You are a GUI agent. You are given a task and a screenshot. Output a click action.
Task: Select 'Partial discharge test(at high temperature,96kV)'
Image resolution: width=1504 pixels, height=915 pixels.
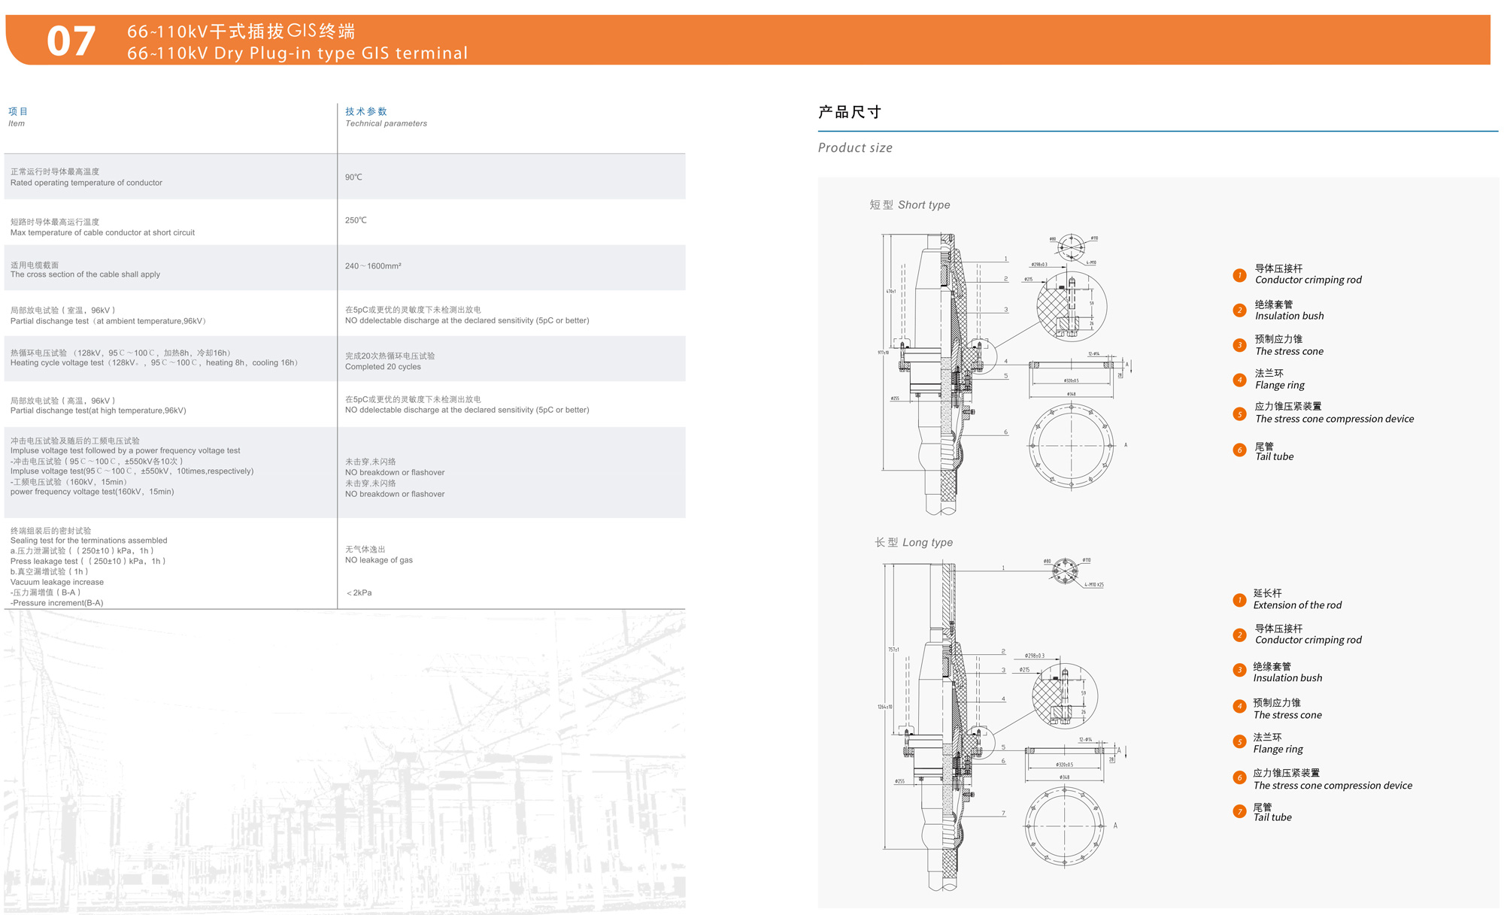tap(99, 411)
